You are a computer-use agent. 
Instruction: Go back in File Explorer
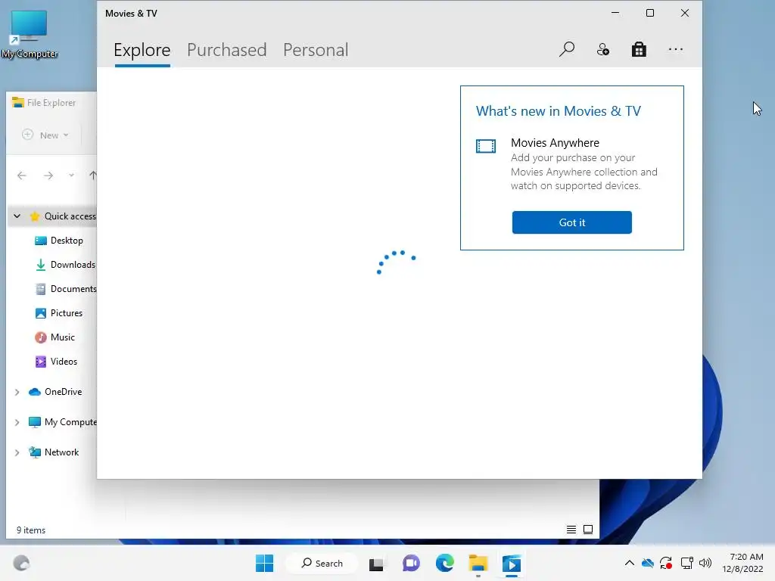click(22, 176)
